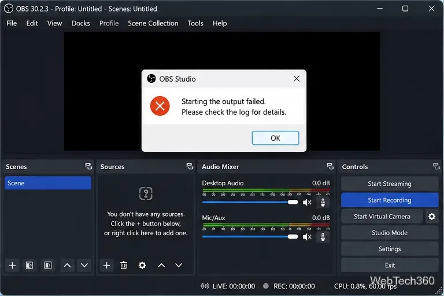Viewport: 444px width, 296px height.
Task: Click Start Streaming
Action: (390, 184)
